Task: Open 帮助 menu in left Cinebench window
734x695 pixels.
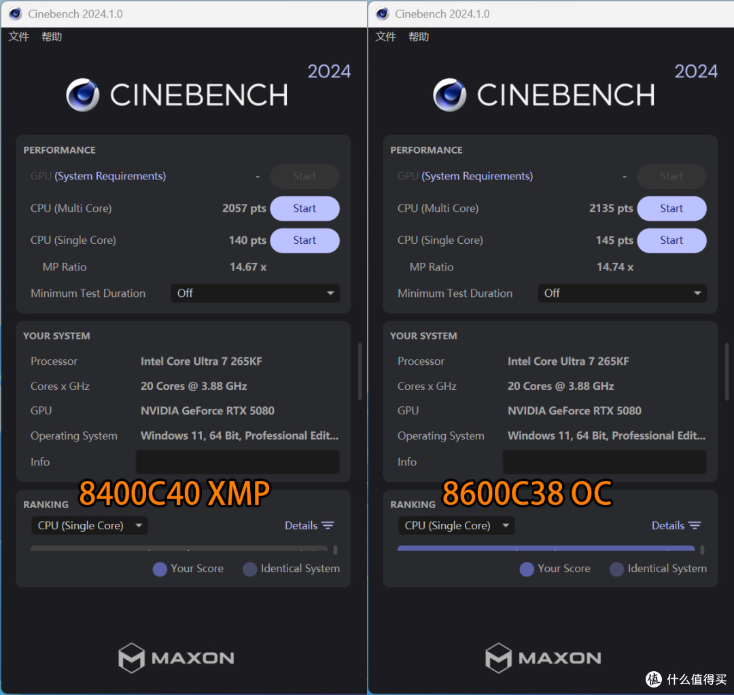Action: click(52, 37)
